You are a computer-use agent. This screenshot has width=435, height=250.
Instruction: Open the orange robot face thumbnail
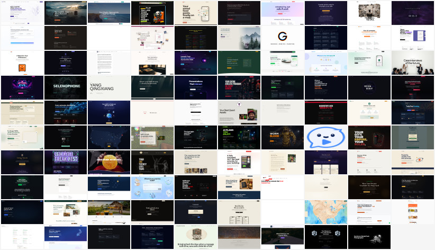[x=22, y=63]
